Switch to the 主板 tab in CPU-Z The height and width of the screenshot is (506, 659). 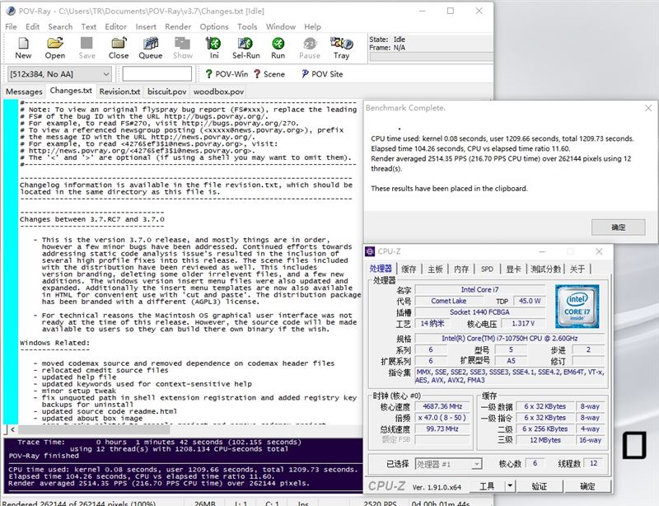point(435,269)
